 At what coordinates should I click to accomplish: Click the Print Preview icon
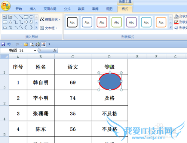[x=32, y=44]
